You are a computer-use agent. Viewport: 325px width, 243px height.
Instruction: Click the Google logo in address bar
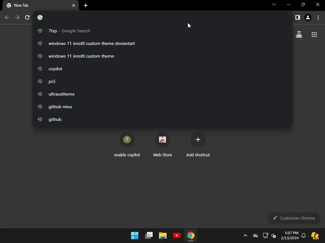click(40, 17)
